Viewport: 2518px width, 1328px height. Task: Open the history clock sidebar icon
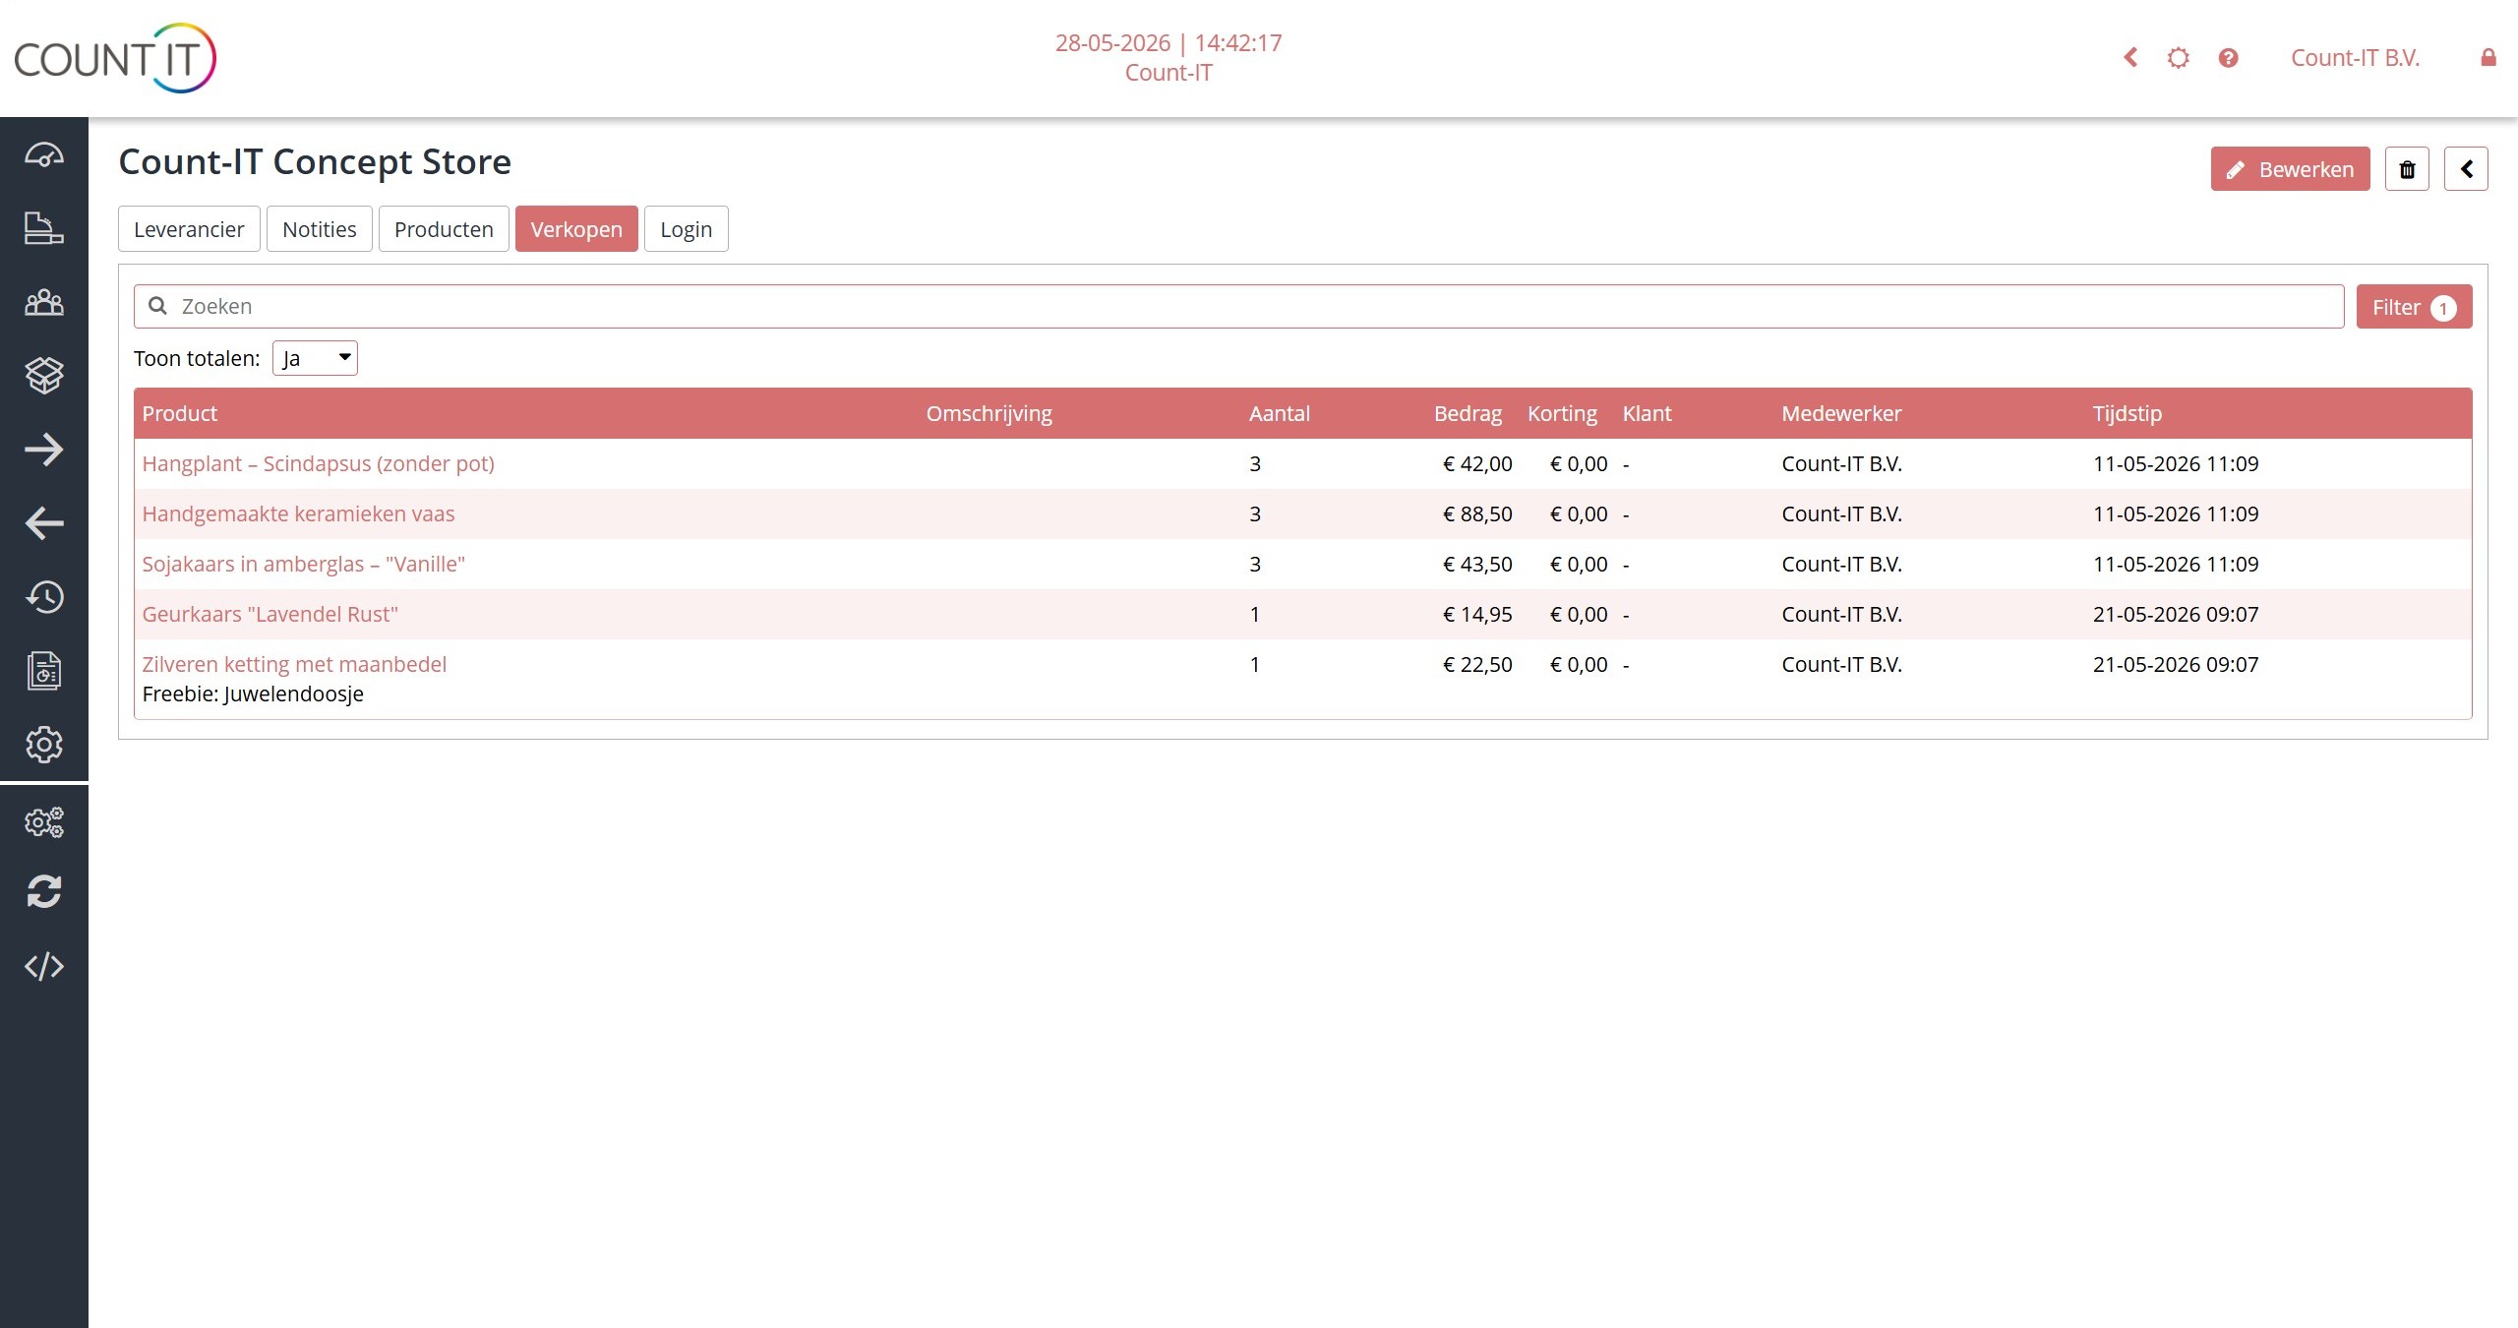coord(44,597)
